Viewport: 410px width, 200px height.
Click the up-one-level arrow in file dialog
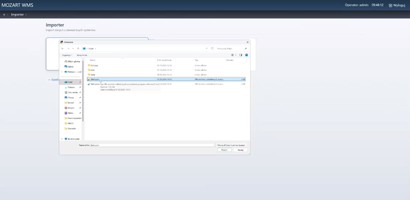pos(78,49)
